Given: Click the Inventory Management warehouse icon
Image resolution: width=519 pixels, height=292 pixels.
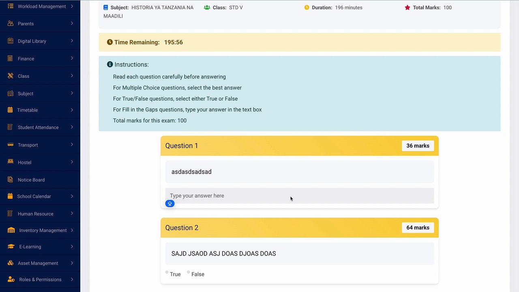Looking at the screenshot, I should click(11, 230).
